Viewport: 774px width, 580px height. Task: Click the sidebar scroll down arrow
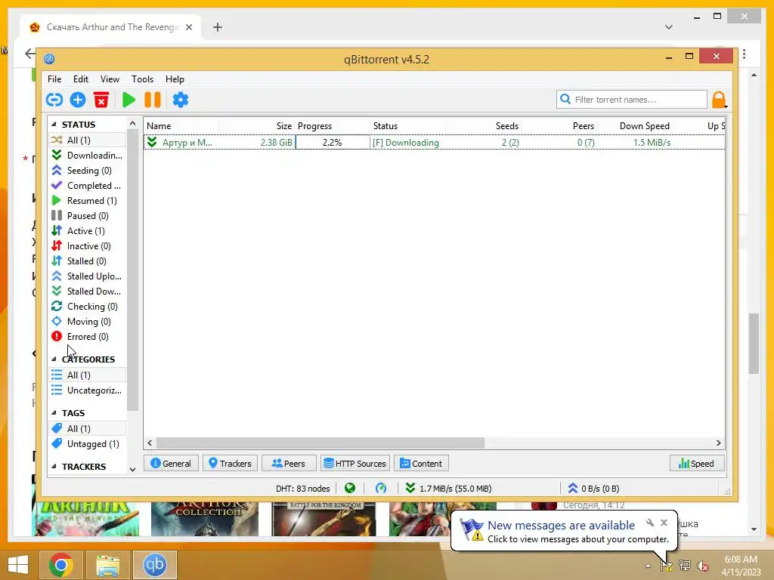click(132, 470)
